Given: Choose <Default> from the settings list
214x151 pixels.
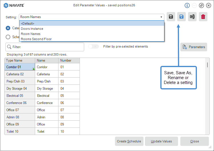Looking at the screenshot, I should (x=28, y=23).
